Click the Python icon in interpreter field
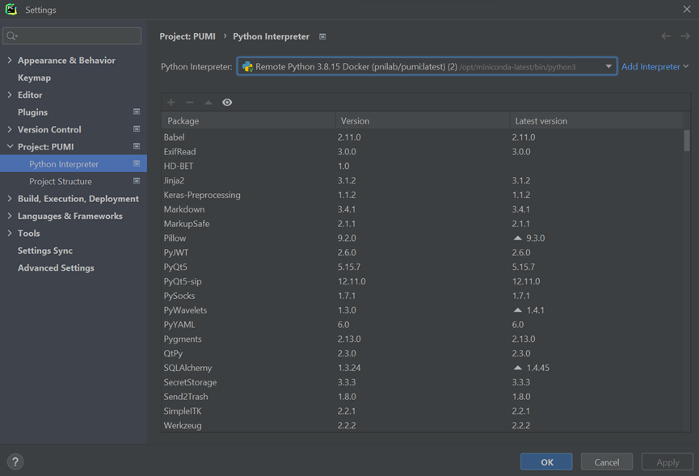Screen dimensions: 699x476 [x=247, y=67]
